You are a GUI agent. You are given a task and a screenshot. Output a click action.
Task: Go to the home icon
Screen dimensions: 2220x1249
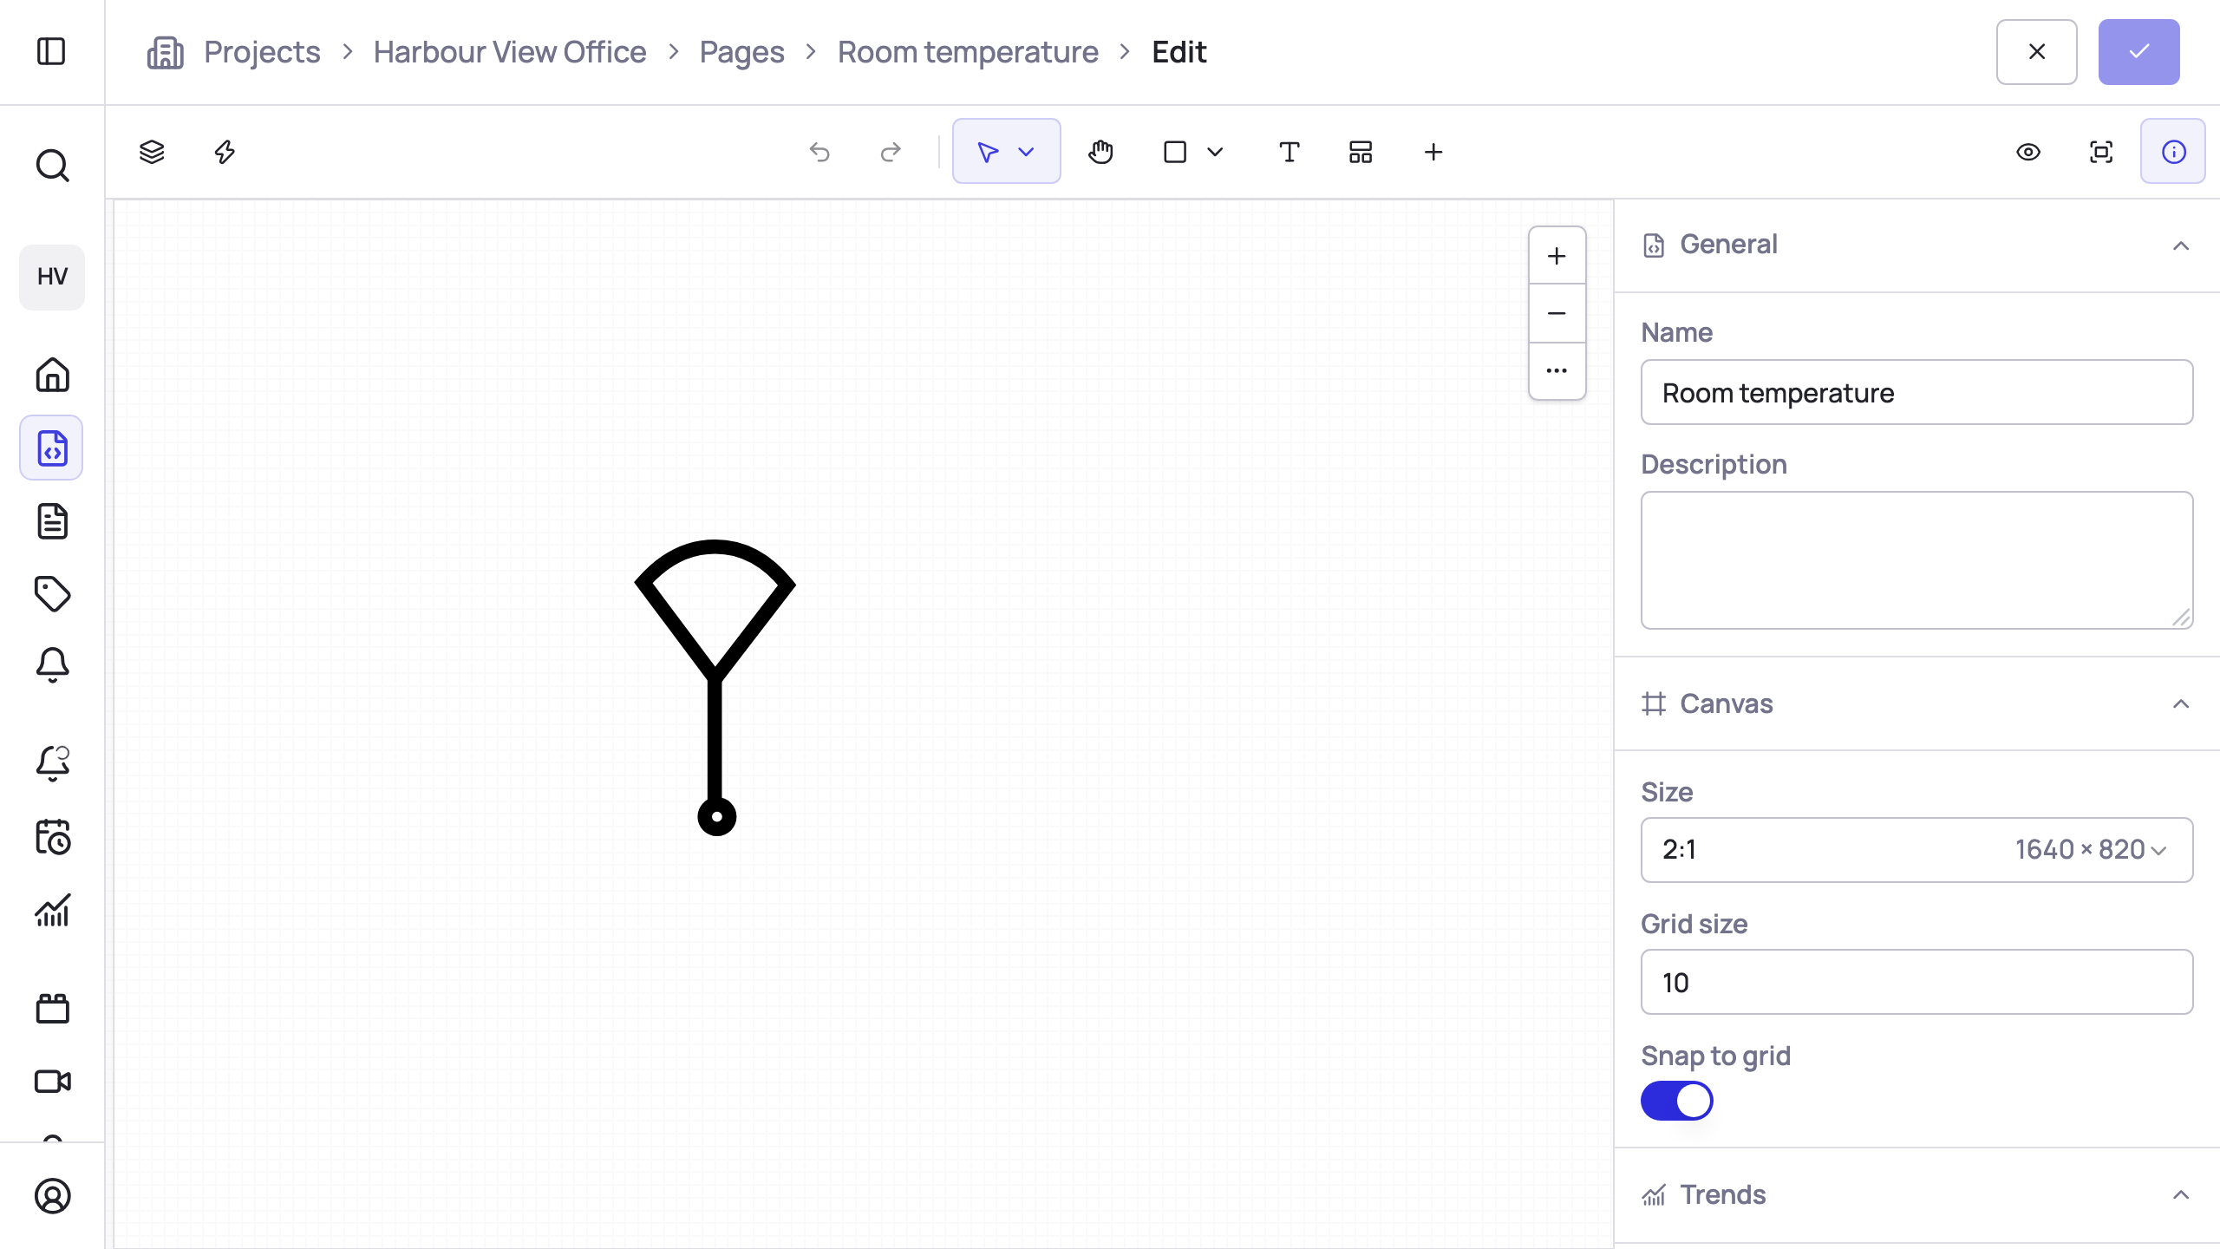pyautogui.click(x=52, y=375)
